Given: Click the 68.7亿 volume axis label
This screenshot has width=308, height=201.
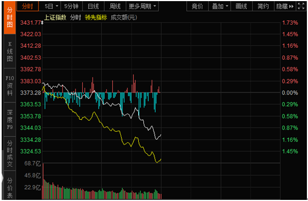Looking at the screenshot, I should click(x=33, y=163).
